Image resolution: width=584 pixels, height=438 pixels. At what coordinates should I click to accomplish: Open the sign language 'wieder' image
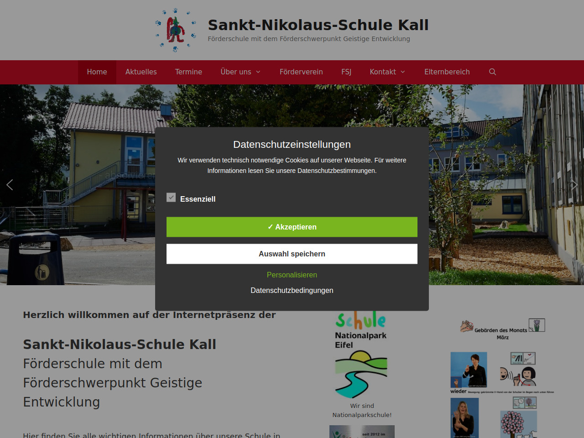tap(469, 370)
